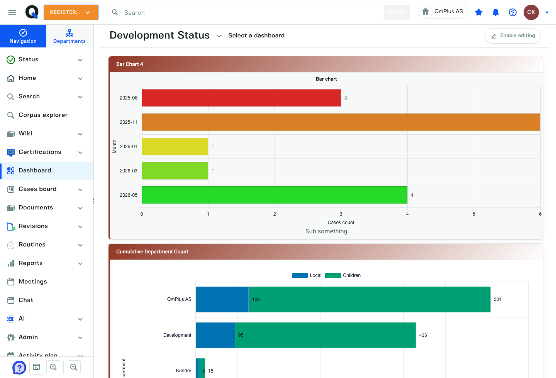This screenshot has height=378, width=556.
Task: Switch to the Navigation tab
Action: 23,36
